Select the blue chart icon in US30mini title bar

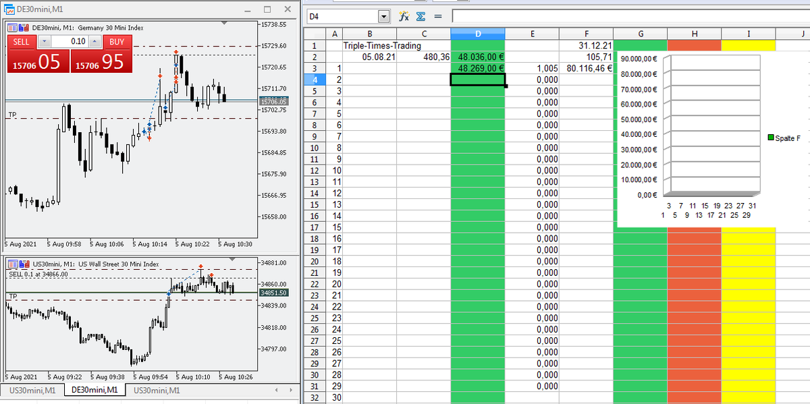22,262
